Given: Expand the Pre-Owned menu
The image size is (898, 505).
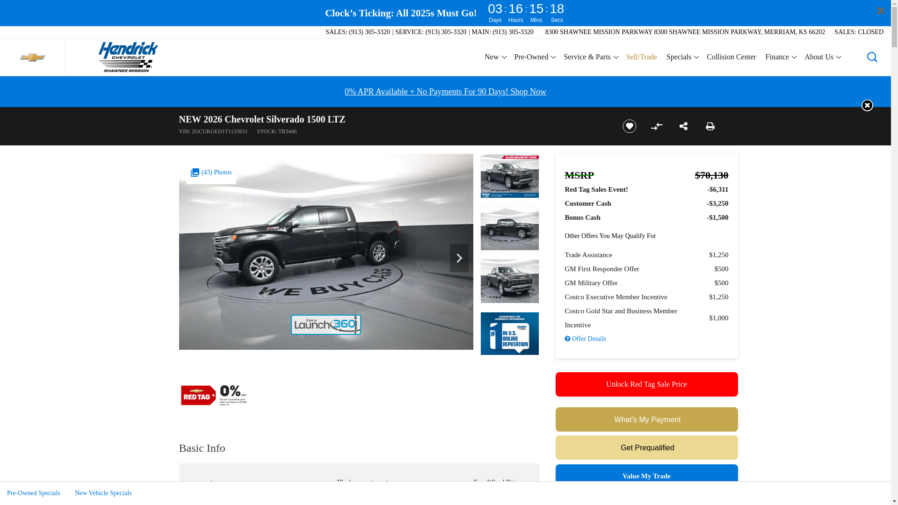Looking at the screenshot, I should coord(535,57).
